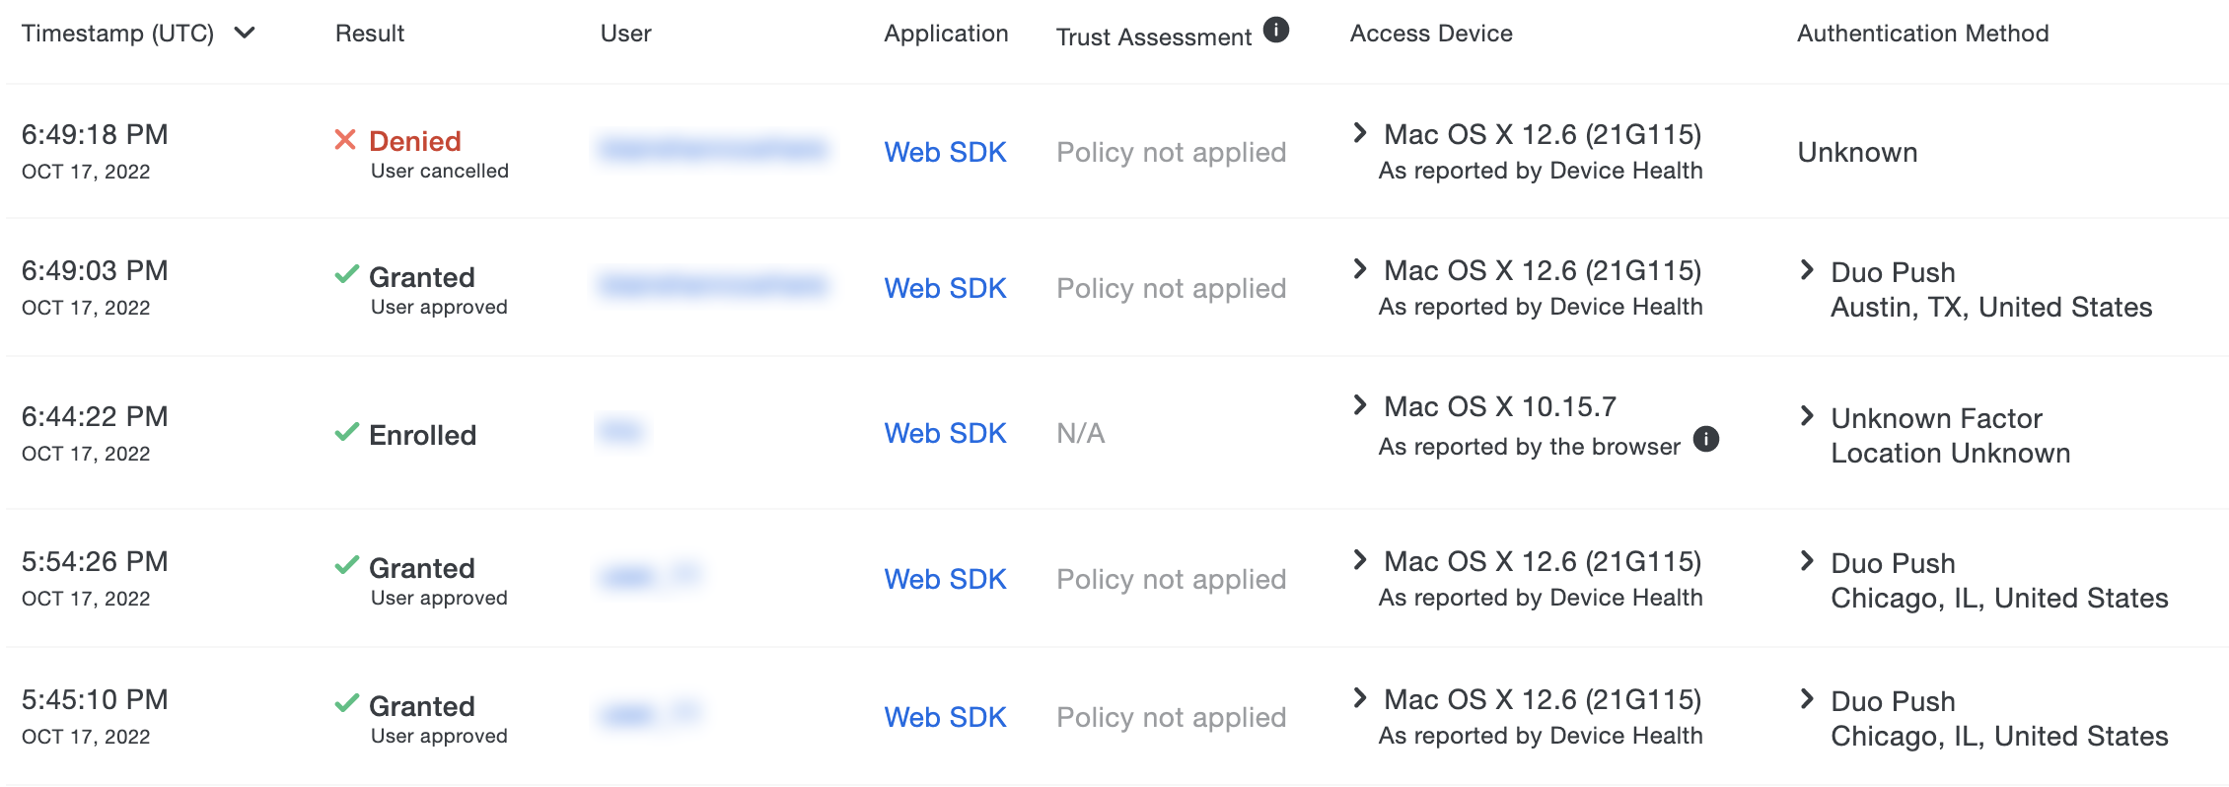Open Web SDK link in Enrolled row
The width and height of the screenshot is (2229, 787).
tap(945, 433)
